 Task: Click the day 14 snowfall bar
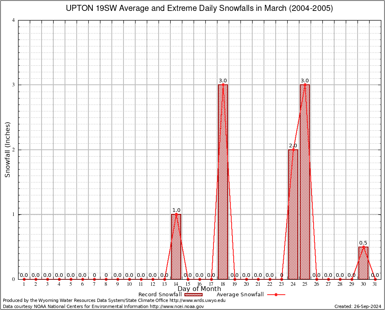[176, 246]
